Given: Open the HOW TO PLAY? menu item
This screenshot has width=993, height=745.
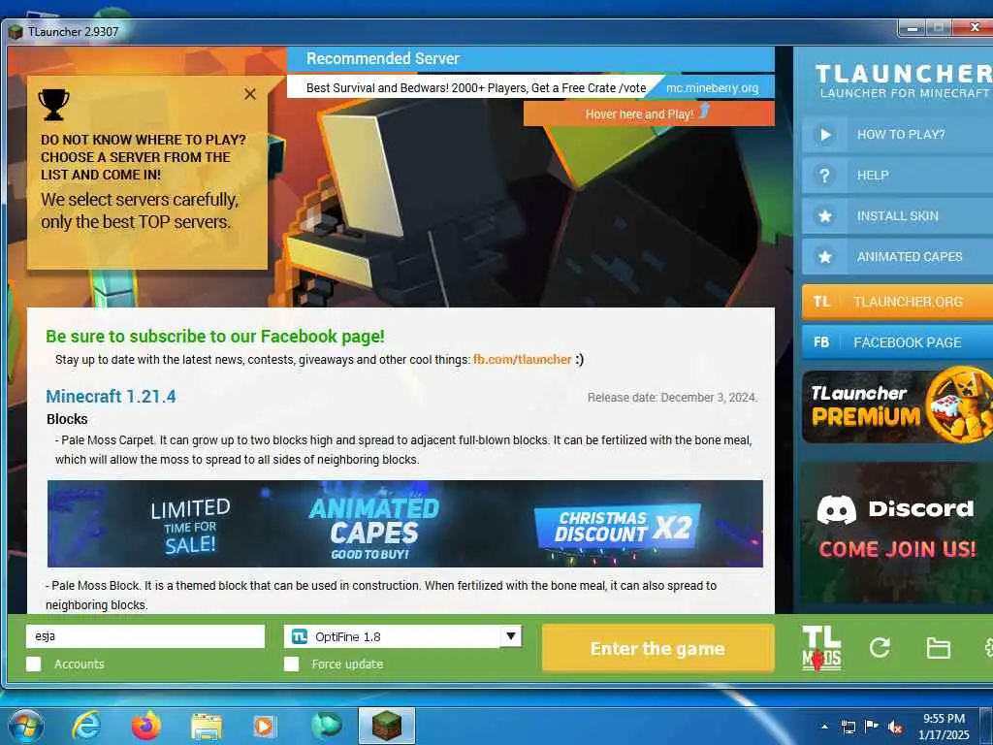Looking at the screenshot, I should point(897,134).
